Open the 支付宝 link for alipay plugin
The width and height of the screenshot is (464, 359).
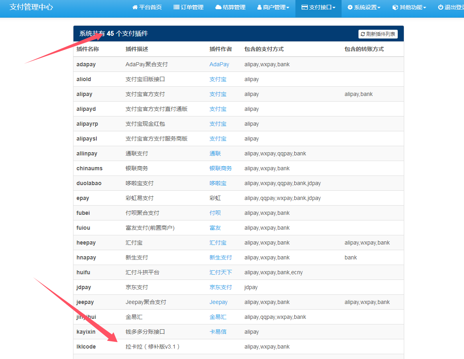point(218,94)
